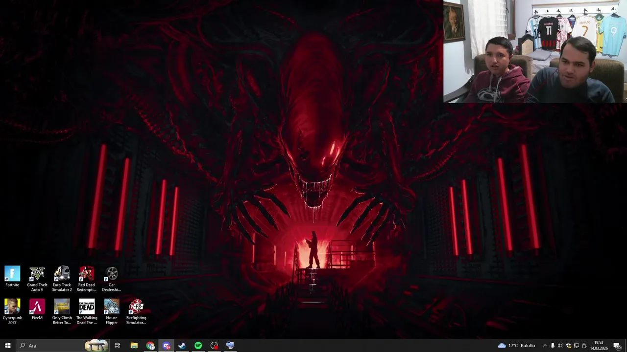Image resolution: width=627 pixels, height=352 pixels.
Task: Click the Red Dead Redemption shortcut icon
Action: pyautogui.click(x=86, y=279)
